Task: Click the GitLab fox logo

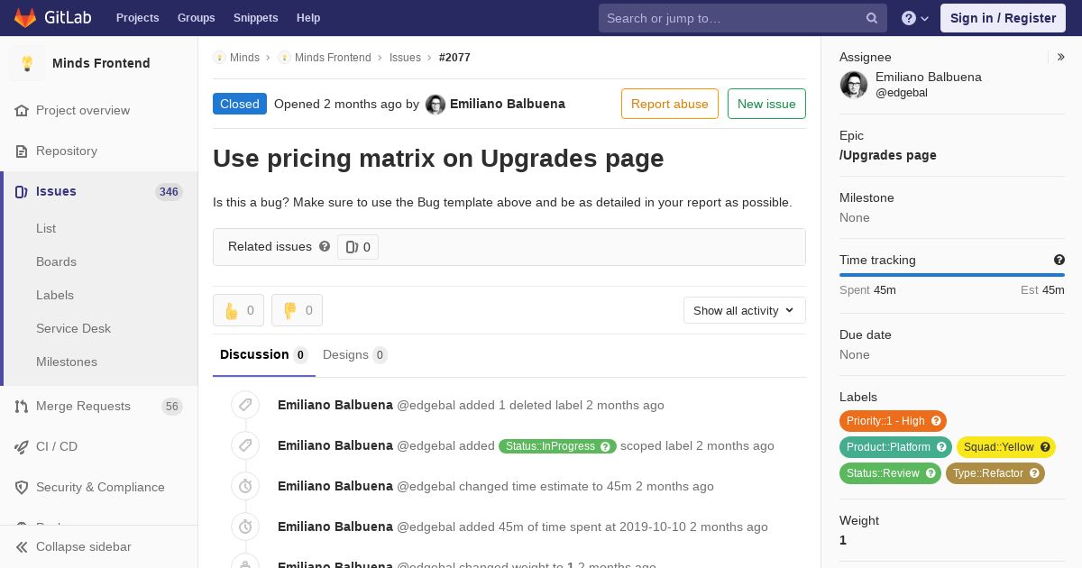Action: coord(25,17)
